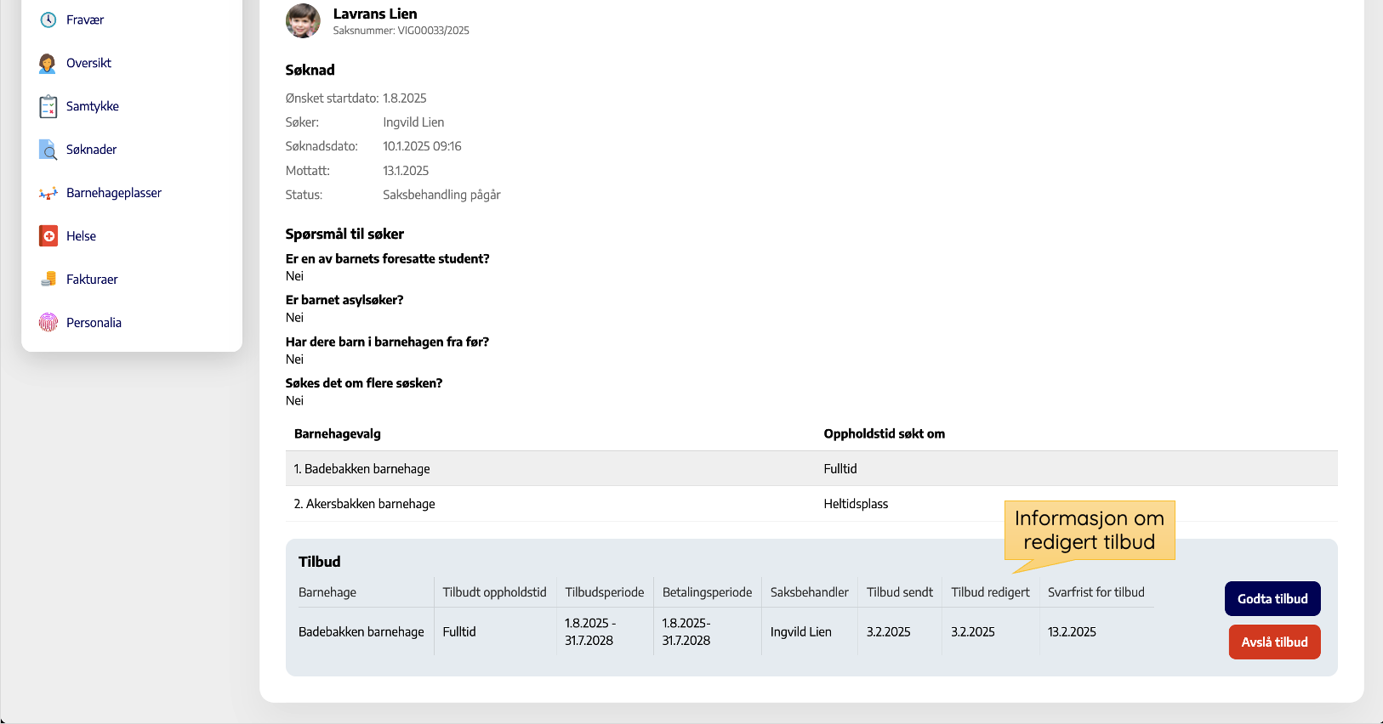Click the Fakturaer coins icon
Viewport: 1383px width, 724px height.
pos(48,280)
